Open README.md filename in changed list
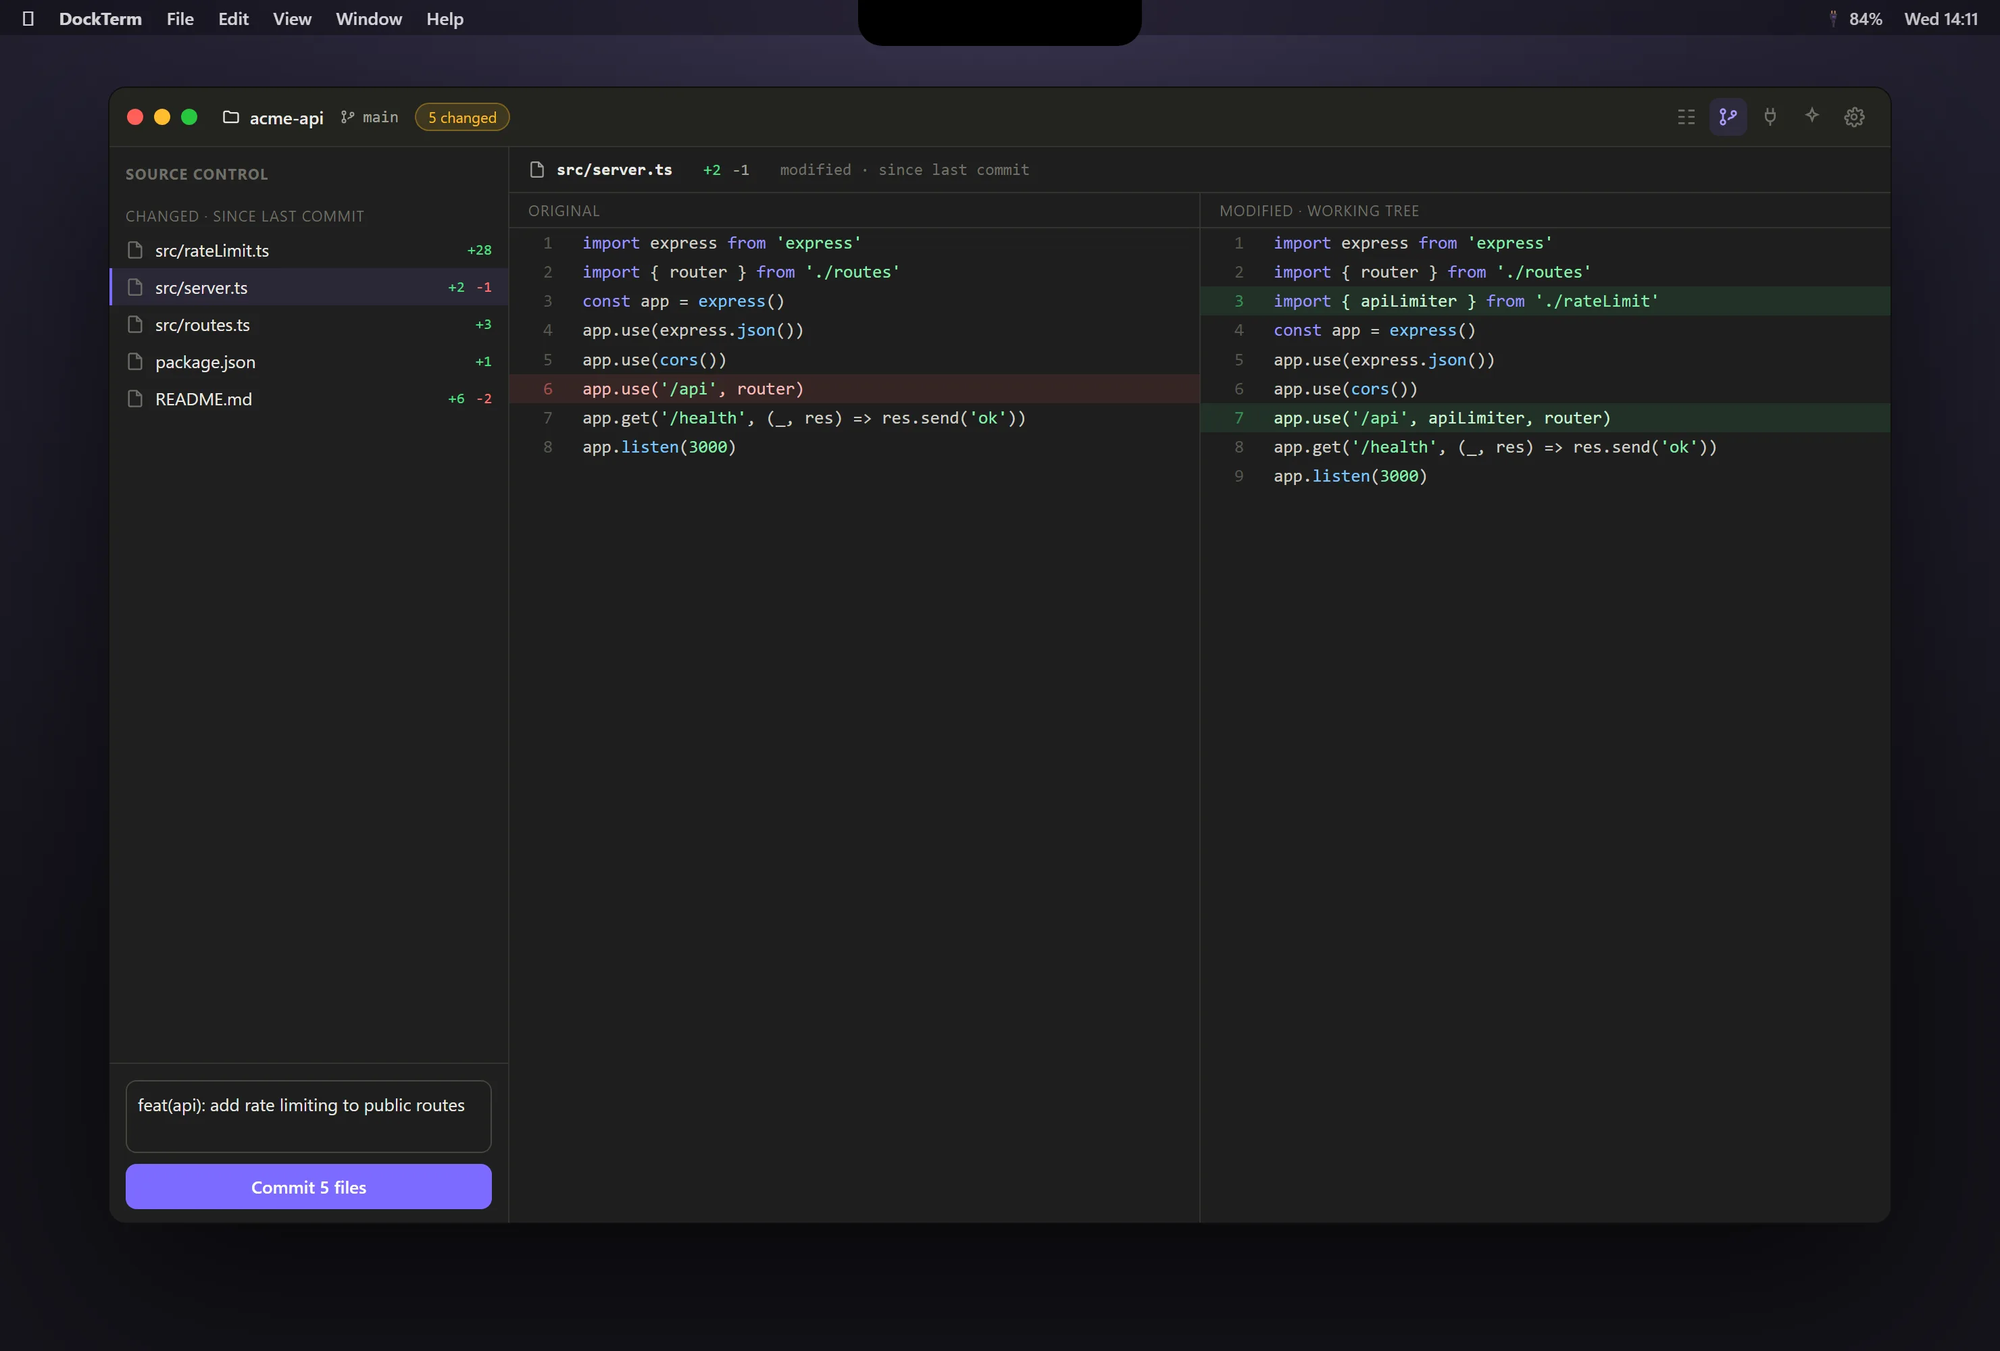2000x1351 pixels. (203, 399)
